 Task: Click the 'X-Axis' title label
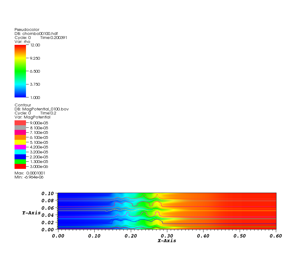pos(167,241)
